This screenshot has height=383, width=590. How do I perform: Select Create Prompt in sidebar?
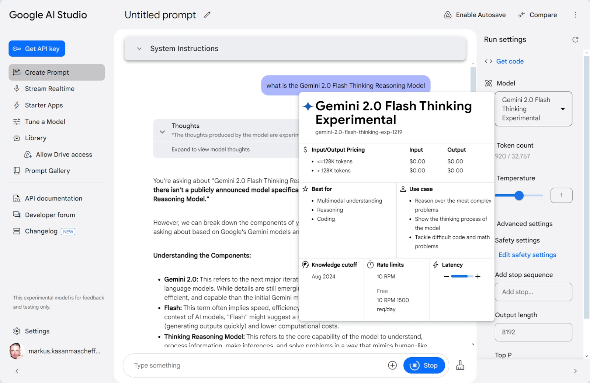pyautogui.click(x=57, y=72)
